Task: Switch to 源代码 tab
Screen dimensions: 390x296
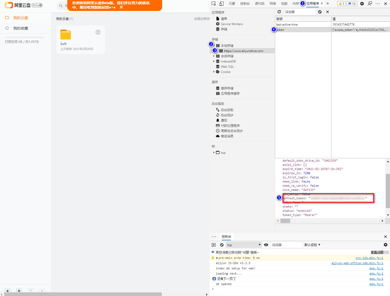Action: point(260,4)
